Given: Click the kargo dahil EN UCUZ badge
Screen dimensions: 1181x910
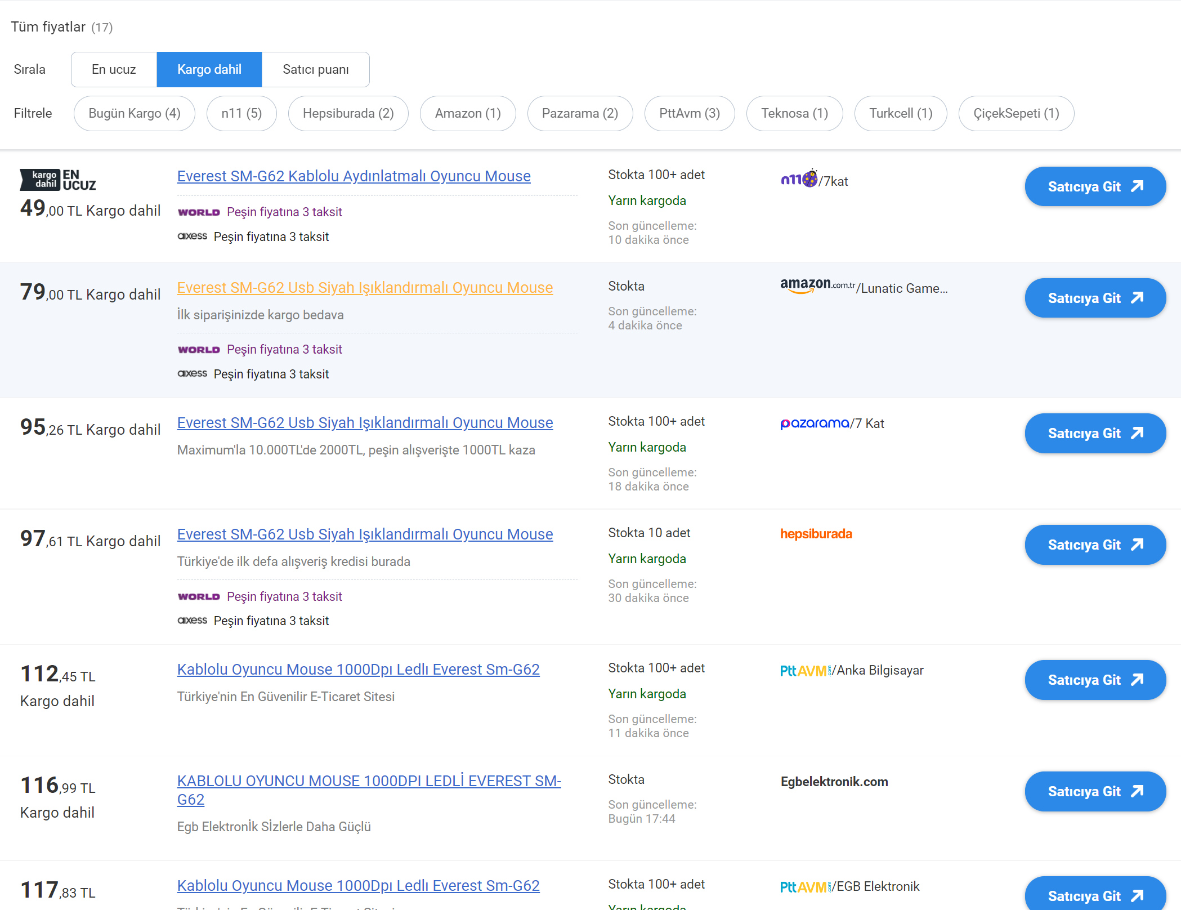Looking at the screenshot, I should click(x=58, y=180).
